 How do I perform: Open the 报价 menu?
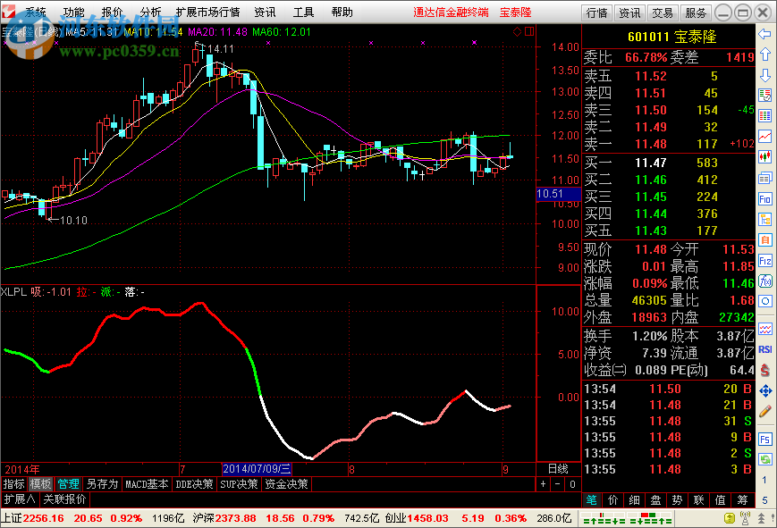[x=112, y=12]
